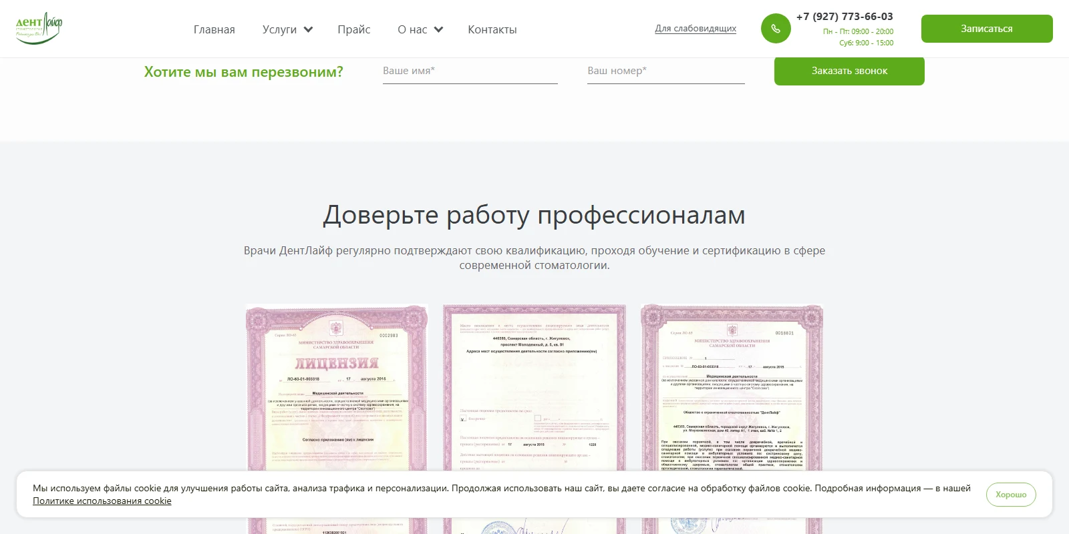Screen dimensions: 1069x534
Task: Open the Политике использования cookie link
Action: coord(102,501)
